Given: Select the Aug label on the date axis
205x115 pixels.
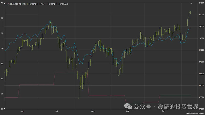Looking at the screenshot, I should (x=93, y=111).
